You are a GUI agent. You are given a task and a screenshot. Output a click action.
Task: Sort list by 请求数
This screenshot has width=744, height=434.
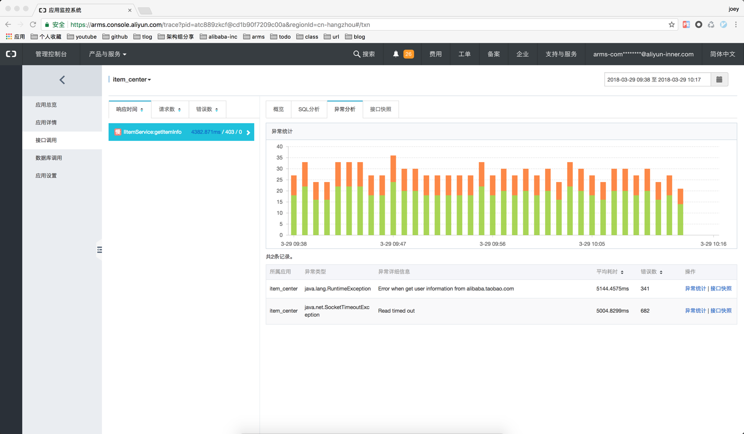point(170,109)
